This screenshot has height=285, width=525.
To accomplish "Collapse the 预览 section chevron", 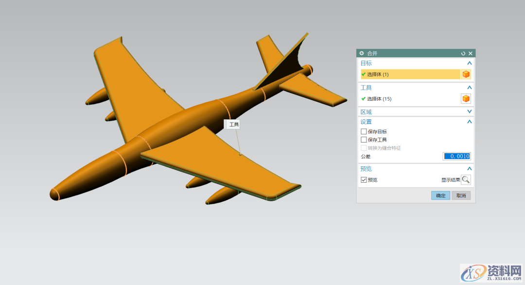I will click(x=469, y=169).
